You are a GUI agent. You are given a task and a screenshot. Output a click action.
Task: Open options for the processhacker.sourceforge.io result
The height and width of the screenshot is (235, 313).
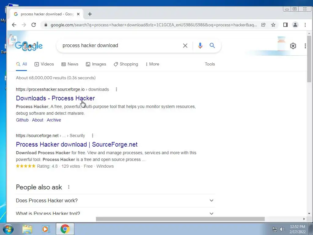[x=116, y=90]
